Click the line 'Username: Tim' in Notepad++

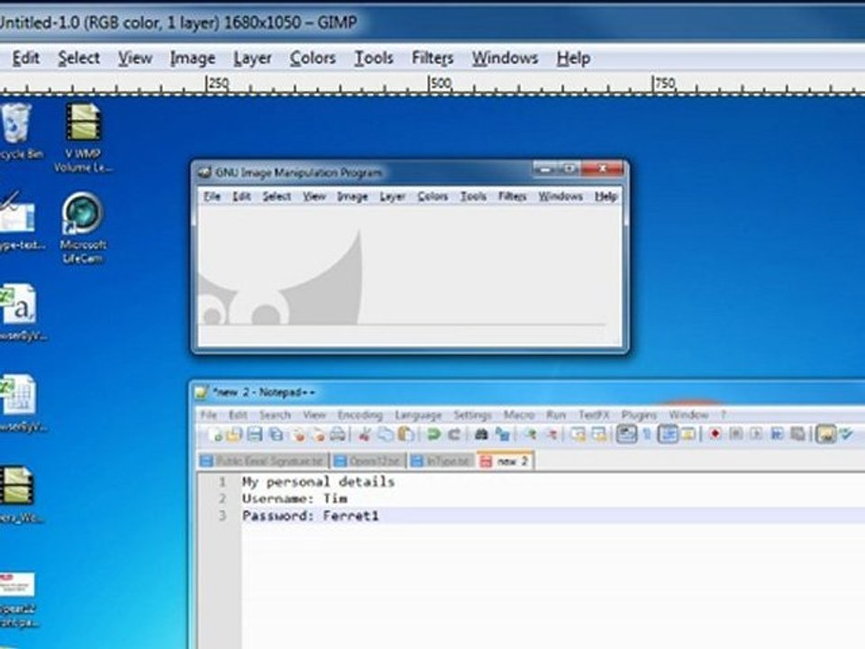(x=296, y=498)
